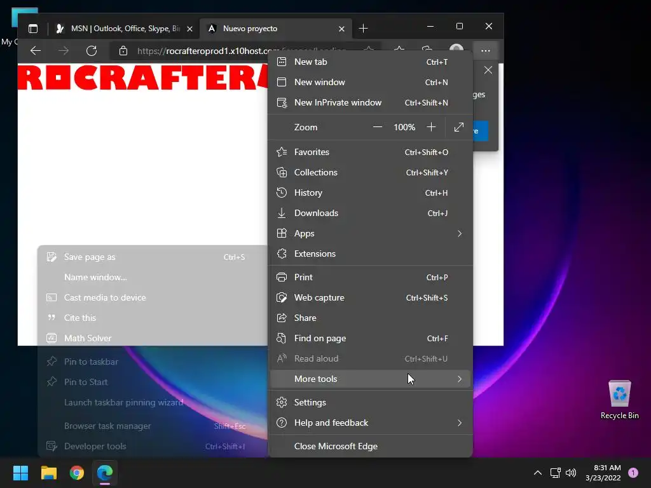Reload the page with the refresh icon
The height and width of the screenshot is (488, 651).
pos(92,51)
